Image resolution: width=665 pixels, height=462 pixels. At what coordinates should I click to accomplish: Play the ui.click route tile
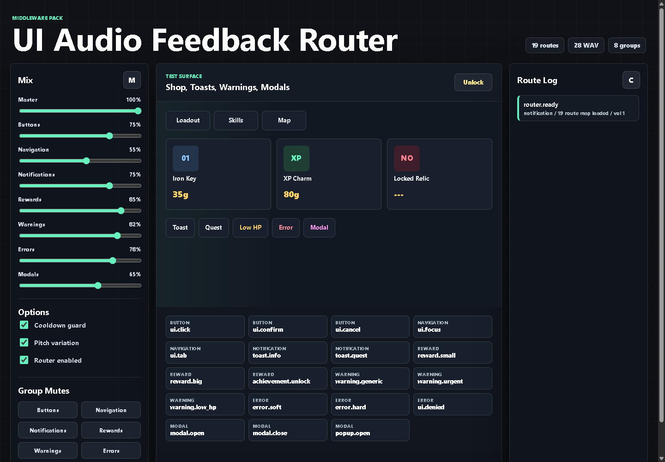pyautogui.click(x=205, y=327)
